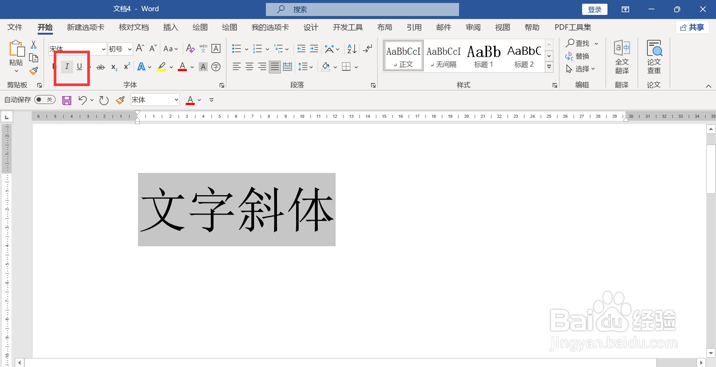Screen dimensions: 716x367
Task: Decrease paragraph indent
Action: pyautogui.click(x=301, y=48)
